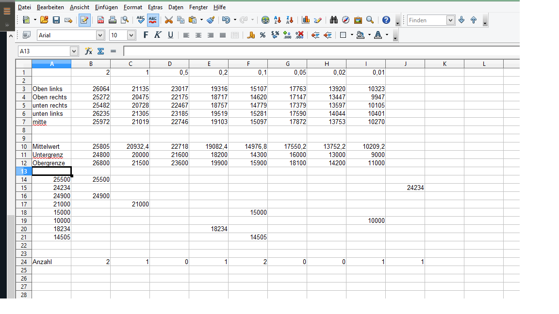Delete a decimal place
Screen dimensions: 559x314
(x=299, y=35)
